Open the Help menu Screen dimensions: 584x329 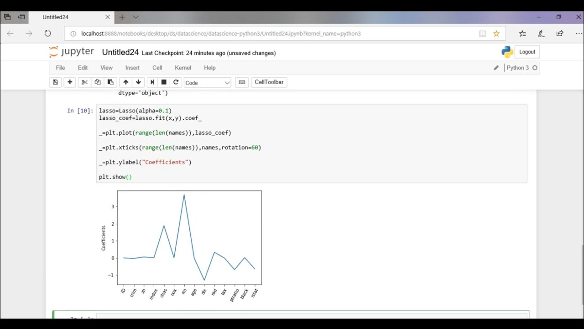point(209,68)
